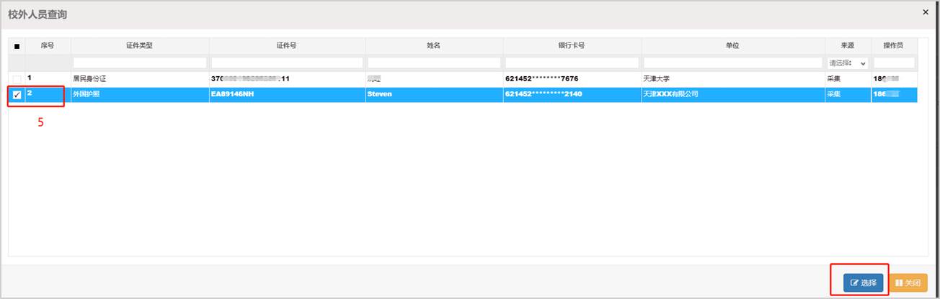Toggle the select-all checkbox in table header
This screenshot has height=299, width=940.
pyautogui.click(x=17, y=46)
